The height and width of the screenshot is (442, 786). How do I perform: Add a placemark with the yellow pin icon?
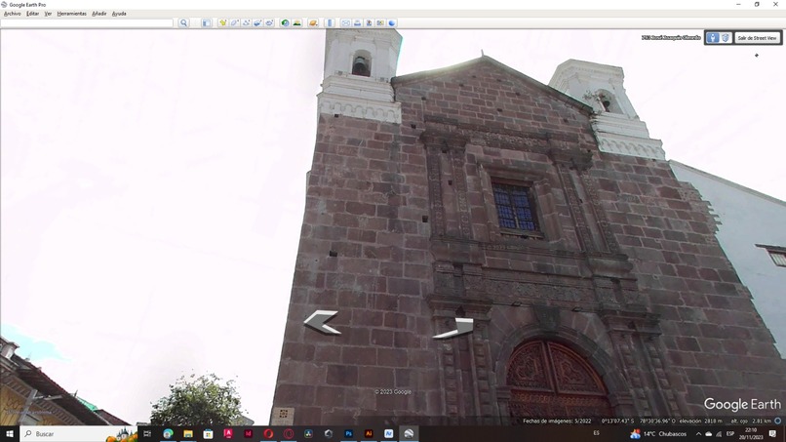(x=222, y=23)
